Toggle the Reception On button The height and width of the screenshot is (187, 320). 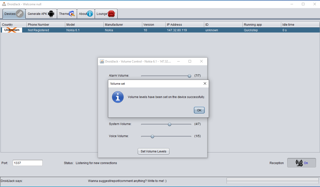302,163
